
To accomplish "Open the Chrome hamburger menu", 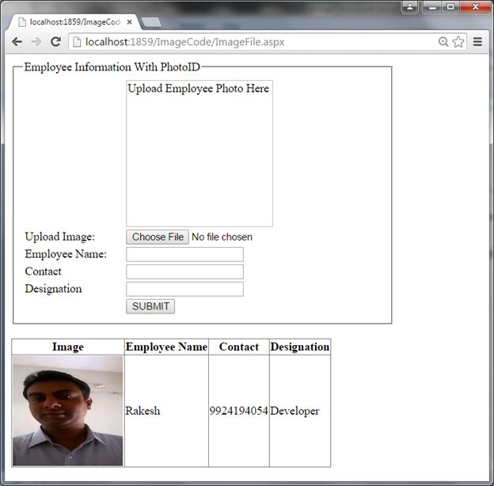I will 477,42.
